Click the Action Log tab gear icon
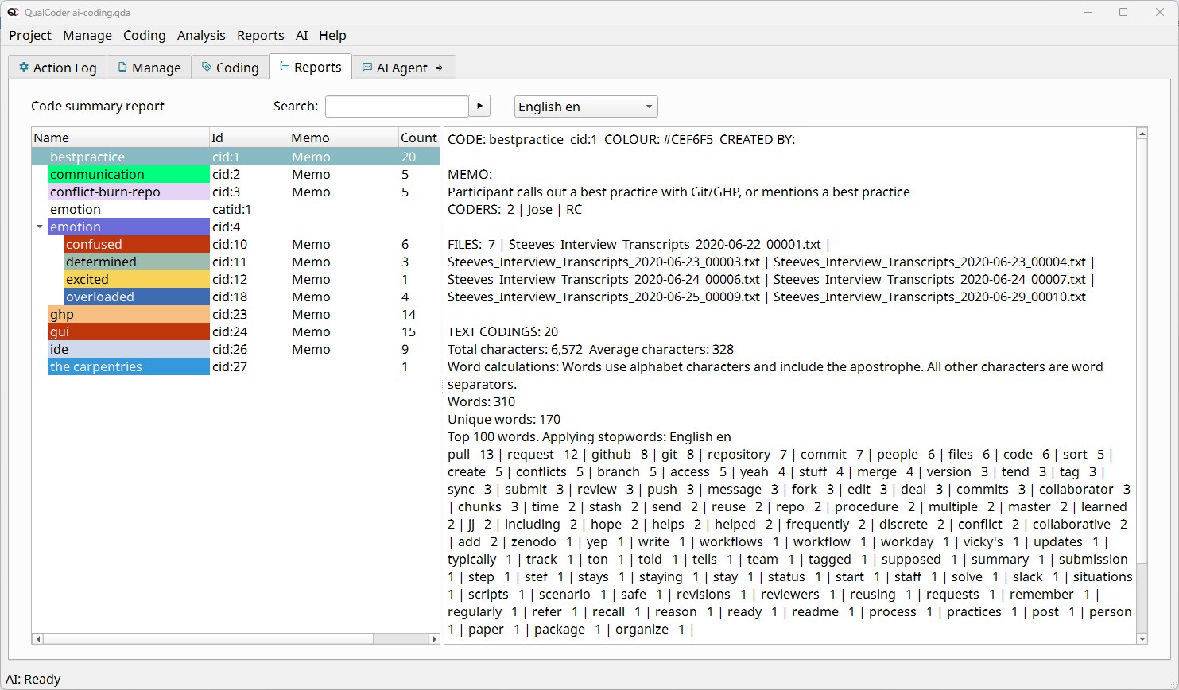1179x690 pixels. click(23, 68)
